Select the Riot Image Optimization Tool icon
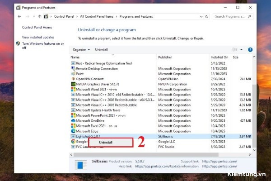Image resolution: width=271 pixels, height=181 pixels. tap(73, 63)
